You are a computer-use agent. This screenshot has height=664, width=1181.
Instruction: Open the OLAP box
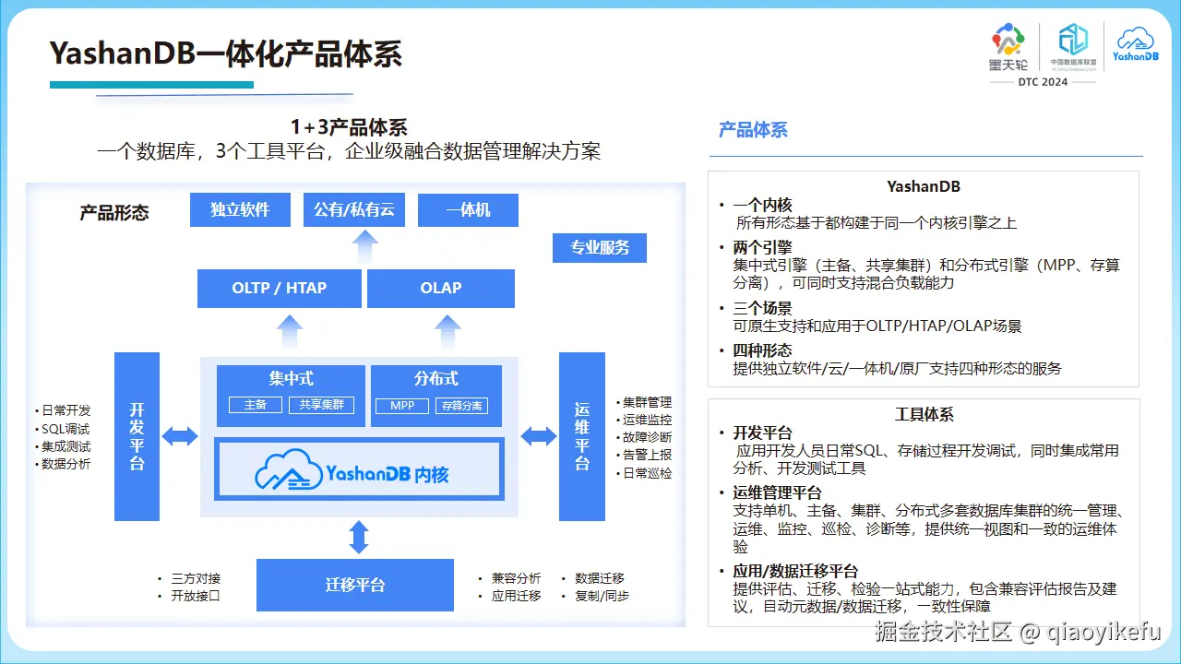click(x=440, y=288)
